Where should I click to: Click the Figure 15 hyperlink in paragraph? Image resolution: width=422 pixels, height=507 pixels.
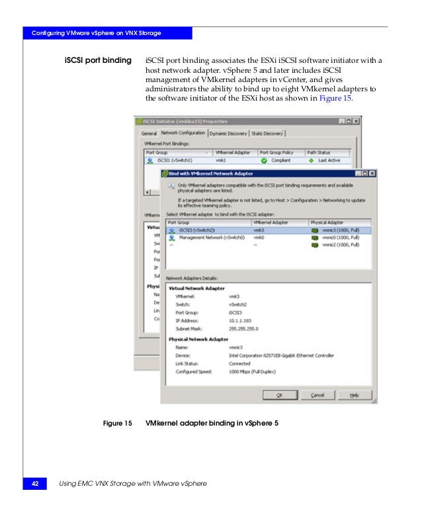[x=335, y=99]
